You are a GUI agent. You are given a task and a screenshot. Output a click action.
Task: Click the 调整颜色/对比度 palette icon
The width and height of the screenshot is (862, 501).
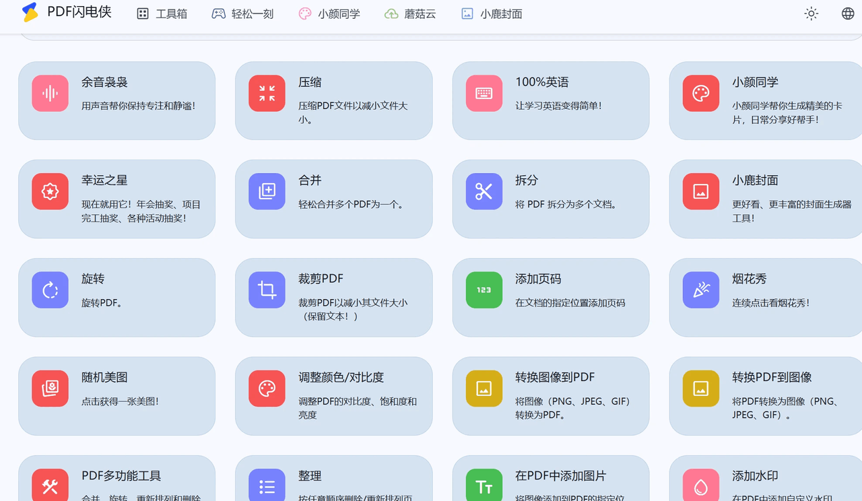click(x=267, y=388)
